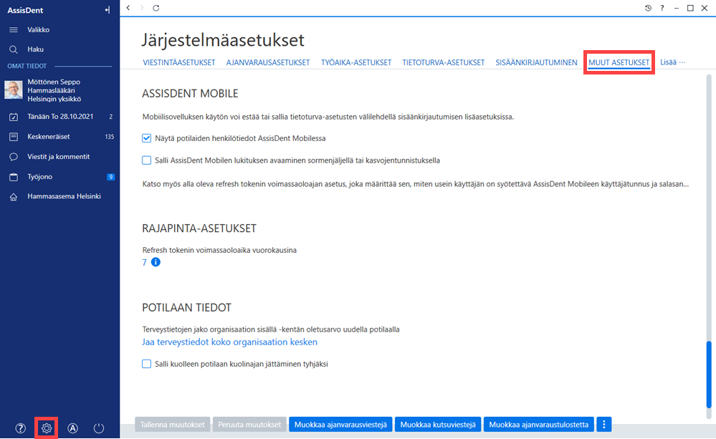This screenshot has height=439, width=716.
Task: Go back with the left arrow
Action: (x=128, y=8)
